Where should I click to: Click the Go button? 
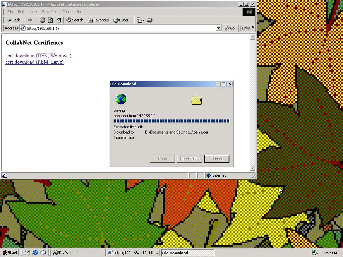(230, 28)
